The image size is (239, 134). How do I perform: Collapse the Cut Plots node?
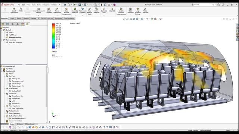coord(4,76)
